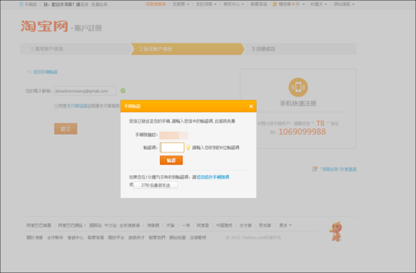This screenshot has width=416, height=273.
Task: Click the 免費註冊 link
Action: [99, 5]
